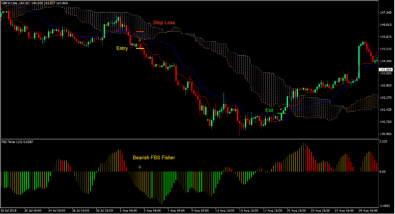
Task: Click the green Exit text label
Action: pyautogui.click(x=269, y=110)
